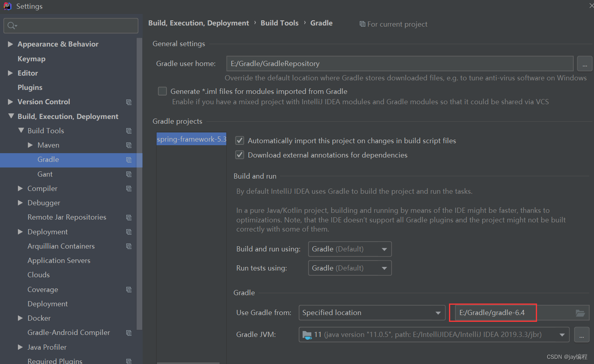Open Coverage settings page

[x=43, y=290]
